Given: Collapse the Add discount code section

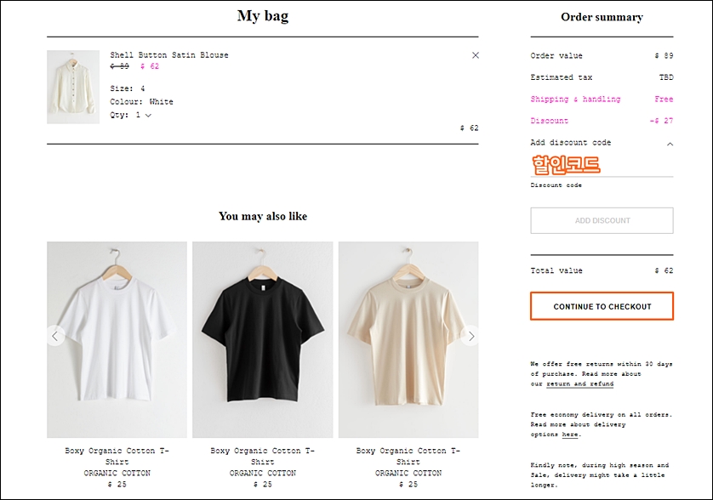Looking at the screenshot, I should [x=670, y=144].
